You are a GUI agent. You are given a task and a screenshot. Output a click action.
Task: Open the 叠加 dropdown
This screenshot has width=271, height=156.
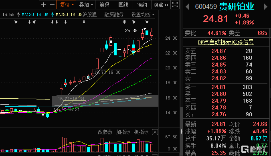[86, 5]
